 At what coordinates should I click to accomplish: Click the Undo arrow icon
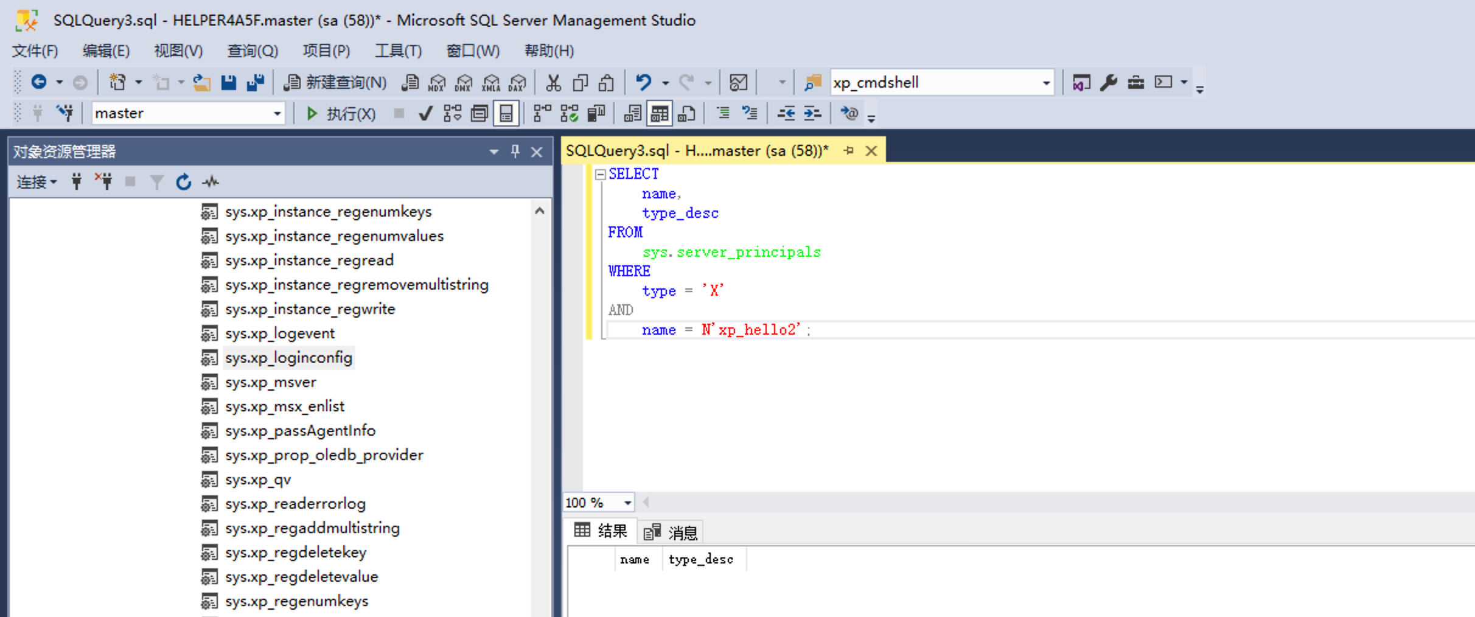[643, 82]
